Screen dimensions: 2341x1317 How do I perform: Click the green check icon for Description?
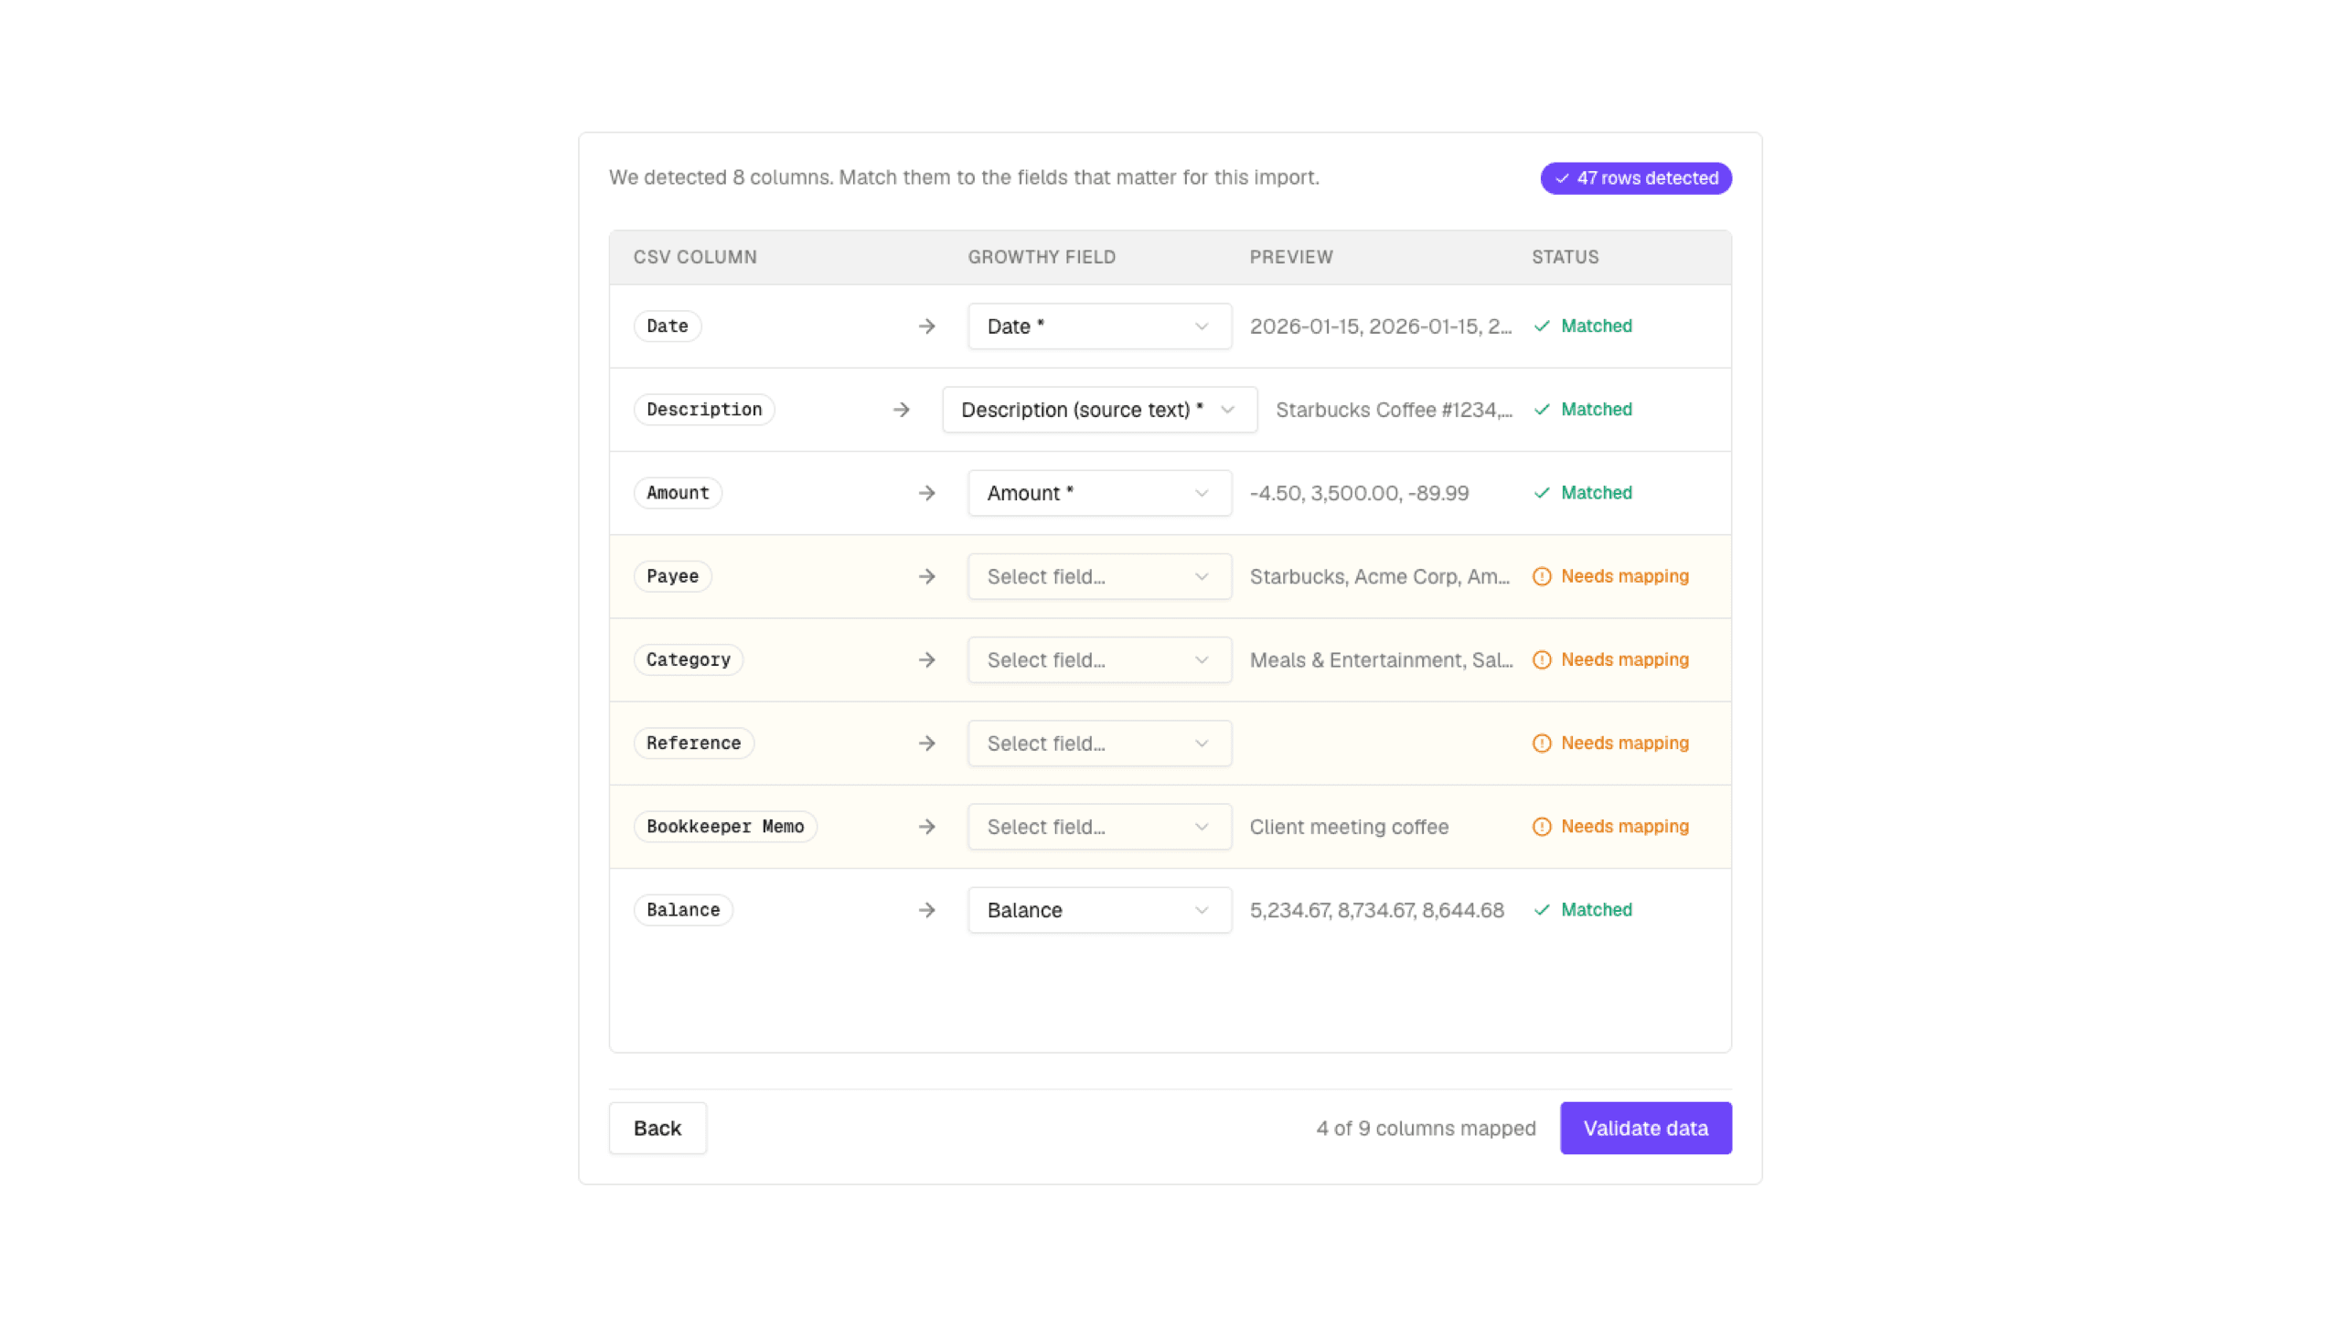[x=1542, y=410]
